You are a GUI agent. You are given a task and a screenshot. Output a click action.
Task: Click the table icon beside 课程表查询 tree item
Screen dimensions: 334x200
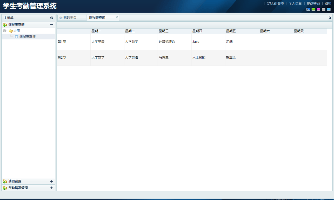[16, 36]
